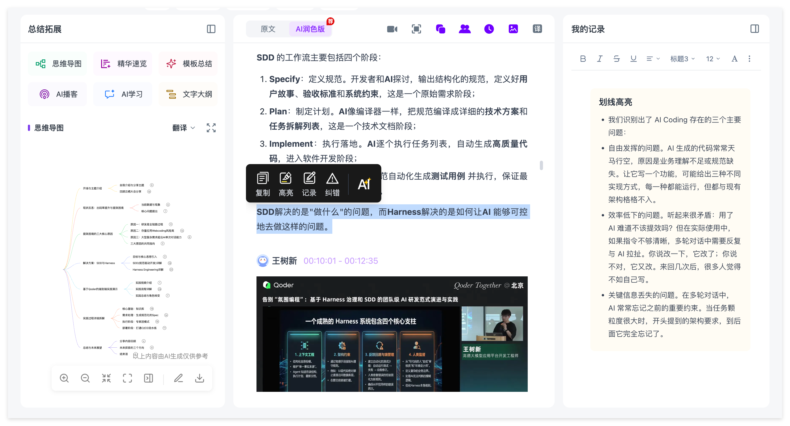The width and height of the screenshot is (790, 426).
Task: Open 模板总结 option
Action: [189, 63]
